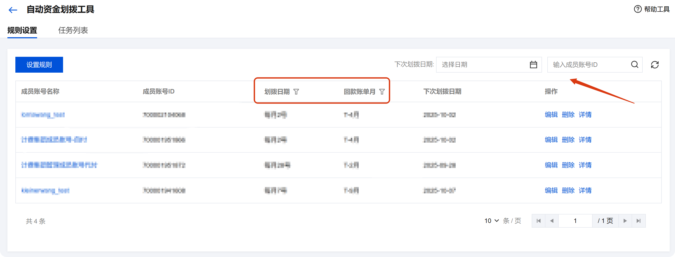675x257 pixels.
Task: Go to the previous page
Action: (x=552, y=221)
